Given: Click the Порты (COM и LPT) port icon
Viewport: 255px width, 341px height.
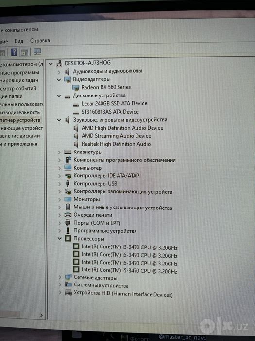Looking at the screenshot, I should [x=68, y=223].
